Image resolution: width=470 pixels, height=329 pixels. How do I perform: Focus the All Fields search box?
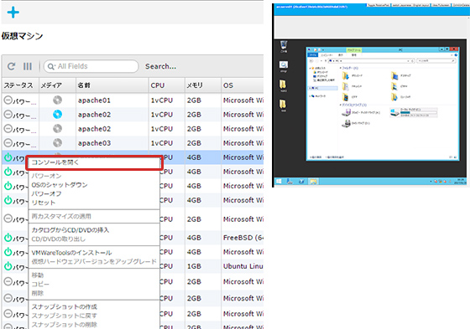[91, 66]
